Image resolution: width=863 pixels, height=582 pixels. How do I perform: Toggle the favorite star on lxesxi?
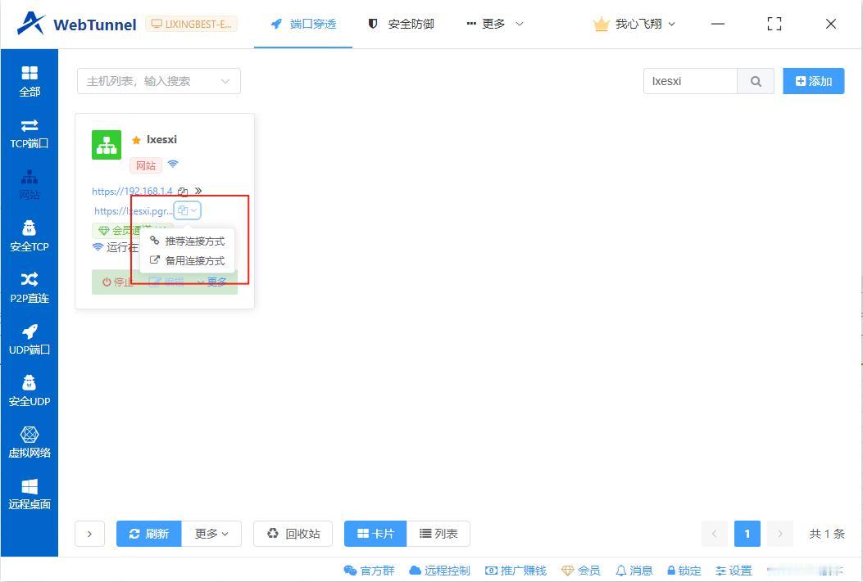136,139
